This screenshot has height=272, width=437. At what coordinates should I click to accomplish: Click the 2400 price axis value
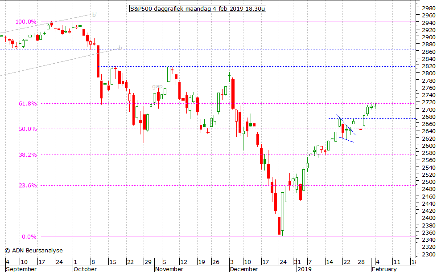(429, 218)
